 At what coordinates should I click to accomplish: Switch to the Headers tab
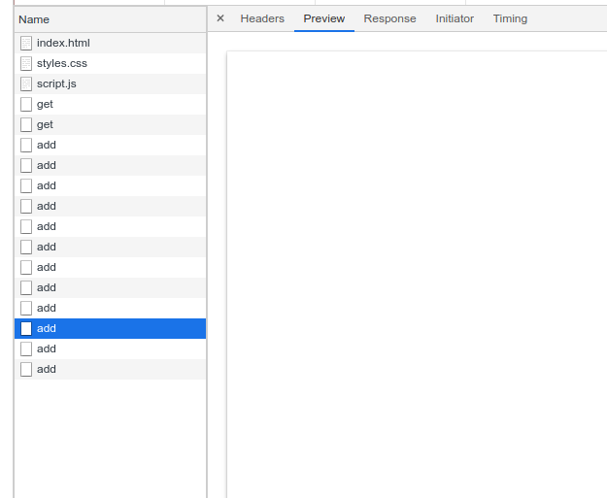(x=262, y=18)
